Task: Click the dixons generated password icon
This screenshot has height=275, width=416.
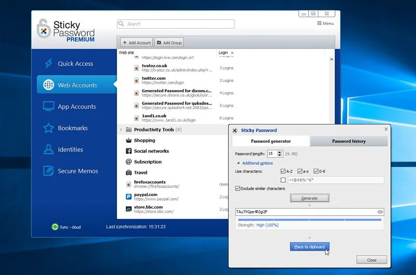Action: pyautogui.click(x=136, y=93)
